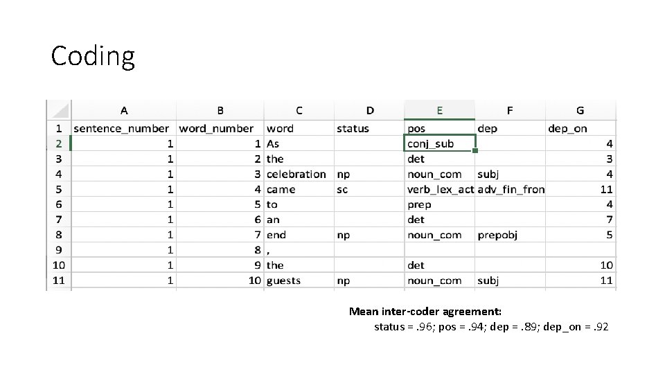Select the cell containing 'verb_lex_act'
This screenshot has height=374, width=665.
[x=440, y=189]
